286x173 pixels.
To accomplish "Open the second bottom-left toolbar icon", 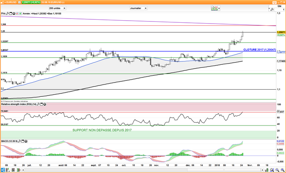I will click(8, 170).
